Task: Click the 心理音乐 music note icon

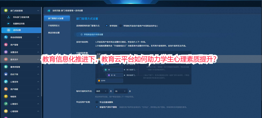Action: click(x=6, y=104)
